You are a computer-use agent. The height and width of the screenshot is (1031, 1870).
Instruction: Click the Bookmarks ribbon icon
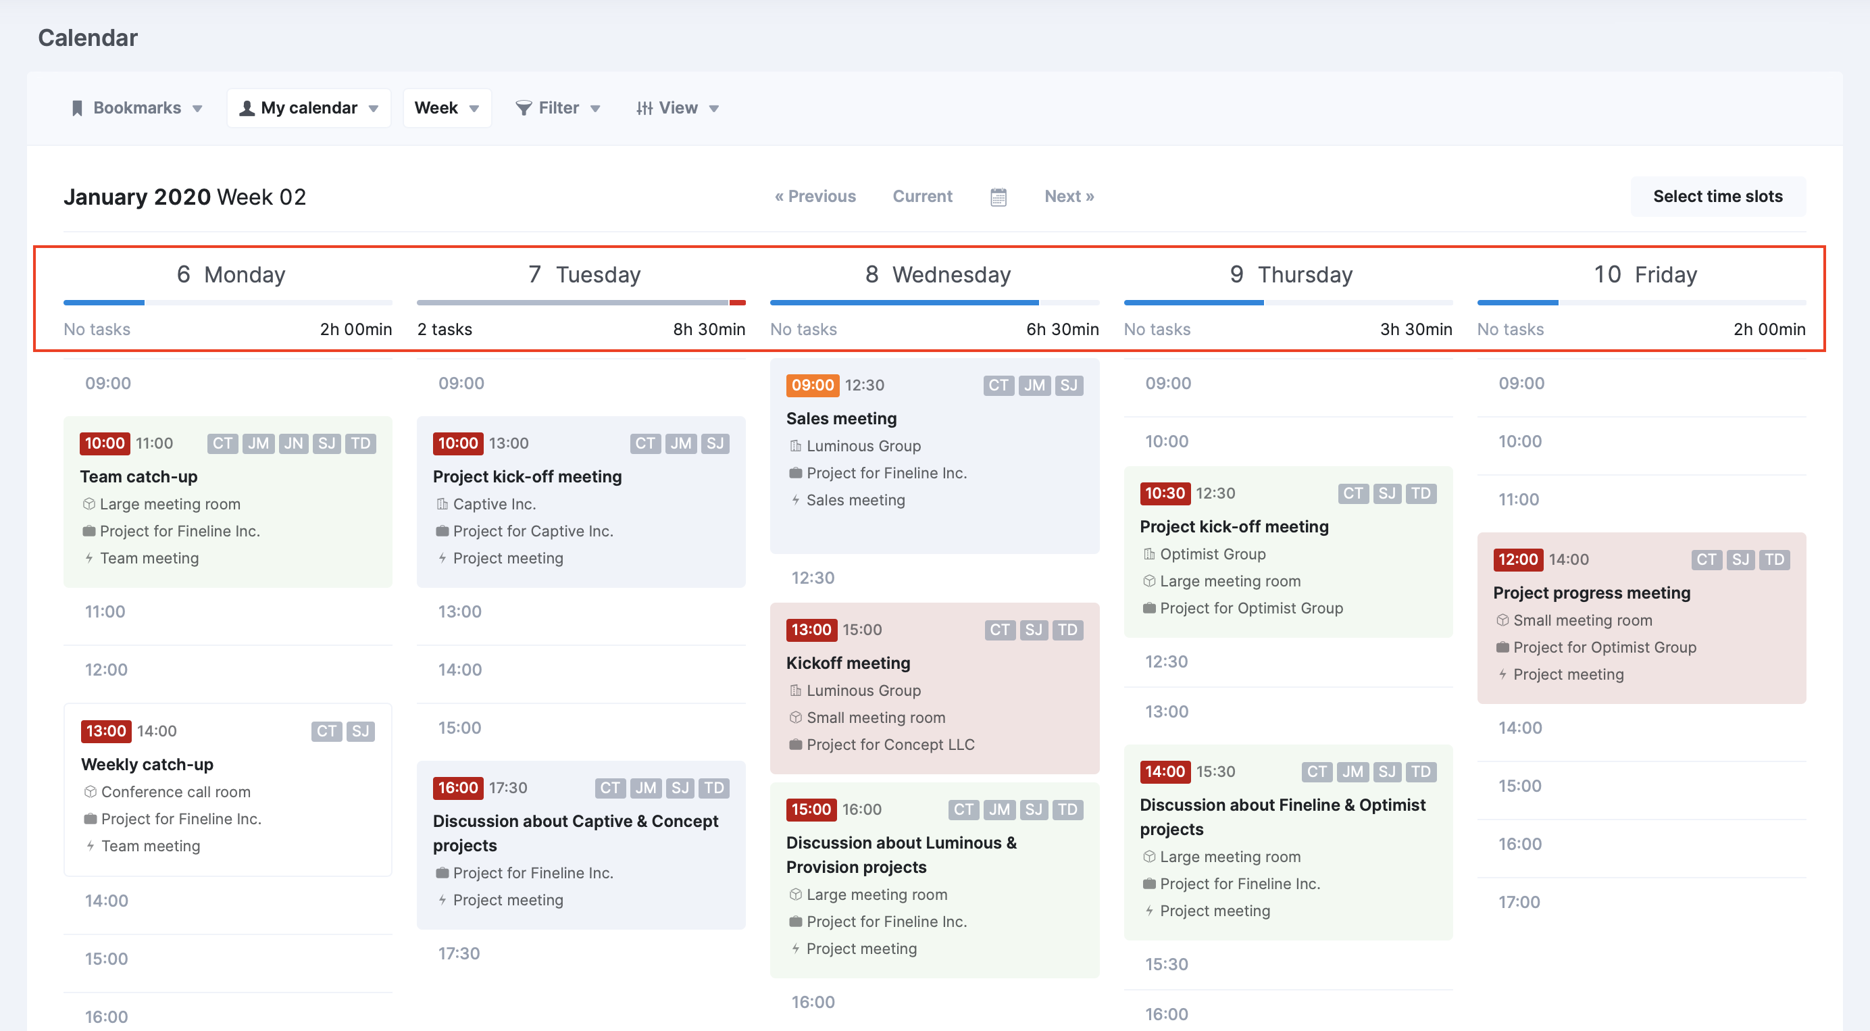(77, 108)
